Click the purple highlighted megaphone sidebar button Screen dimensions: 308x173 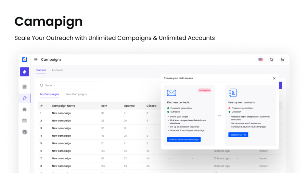[x=24, y=72]
